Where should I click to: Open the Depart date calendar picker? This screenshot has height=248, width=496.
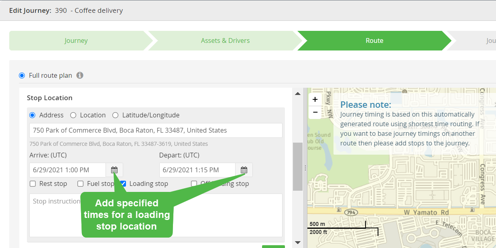coord(244,170)
